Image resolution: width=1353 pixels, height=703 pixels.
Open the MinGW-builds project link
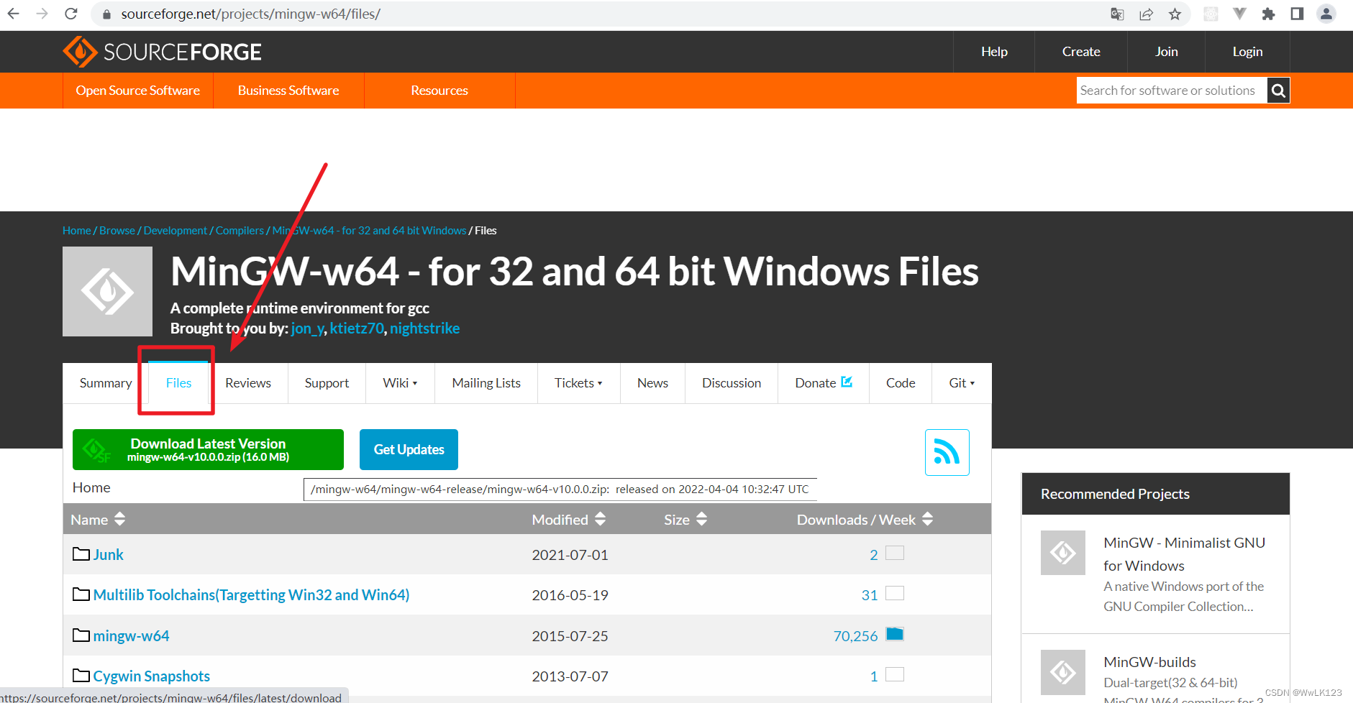tap(1149, 662)
